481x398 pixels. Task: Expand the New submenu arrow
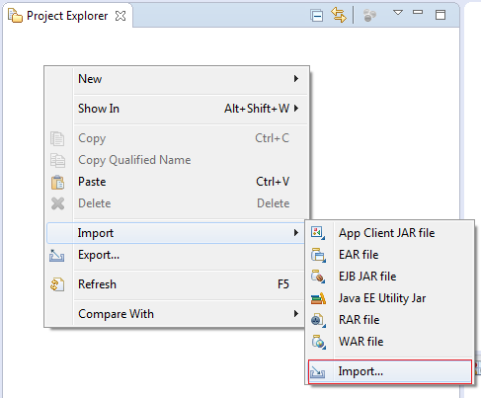tap(296, 79)
